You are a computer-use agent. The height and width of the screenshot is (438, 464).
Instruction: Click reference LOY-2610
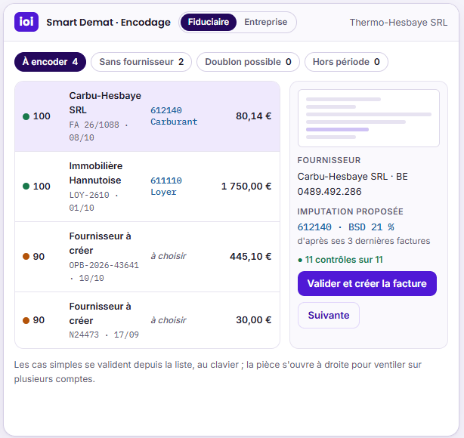coord(89,195)
